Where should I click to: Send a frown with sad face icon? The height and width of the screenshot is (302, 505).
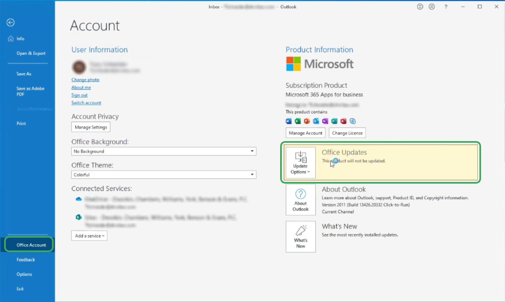[x=432, y=7]
